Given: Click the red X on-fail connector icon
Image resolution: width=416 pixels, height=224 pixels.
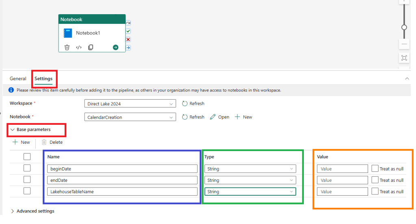Looking at the screenshot, I should (128, 39).
